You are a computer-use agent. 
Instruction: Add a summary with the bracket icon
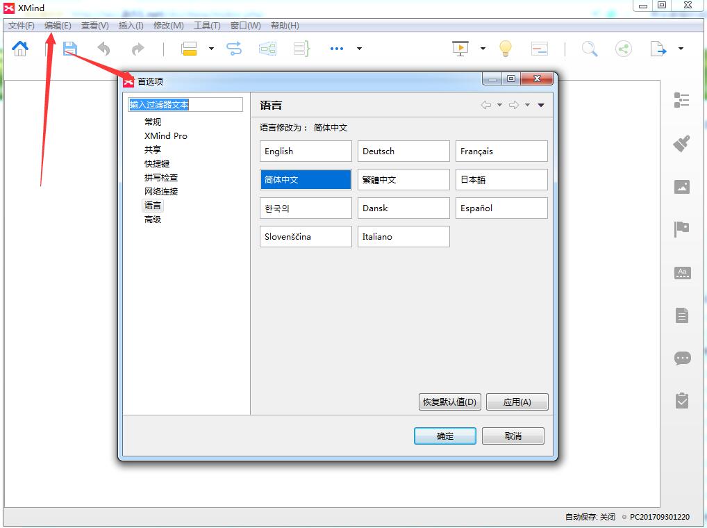point(301,48)
